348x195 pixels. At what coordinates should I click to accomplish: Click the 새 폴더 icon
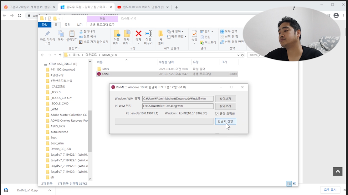pyautogui.click(x=161, y=33)
